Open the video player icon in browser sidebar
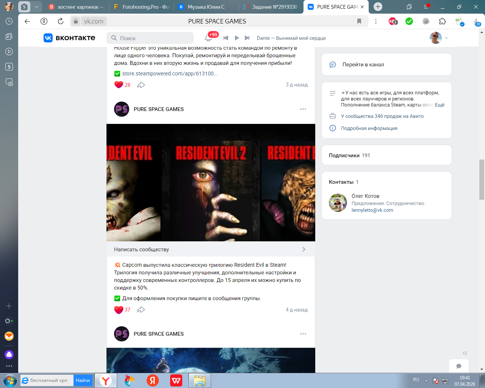485x388 pixels. click(x=9, y=52)
